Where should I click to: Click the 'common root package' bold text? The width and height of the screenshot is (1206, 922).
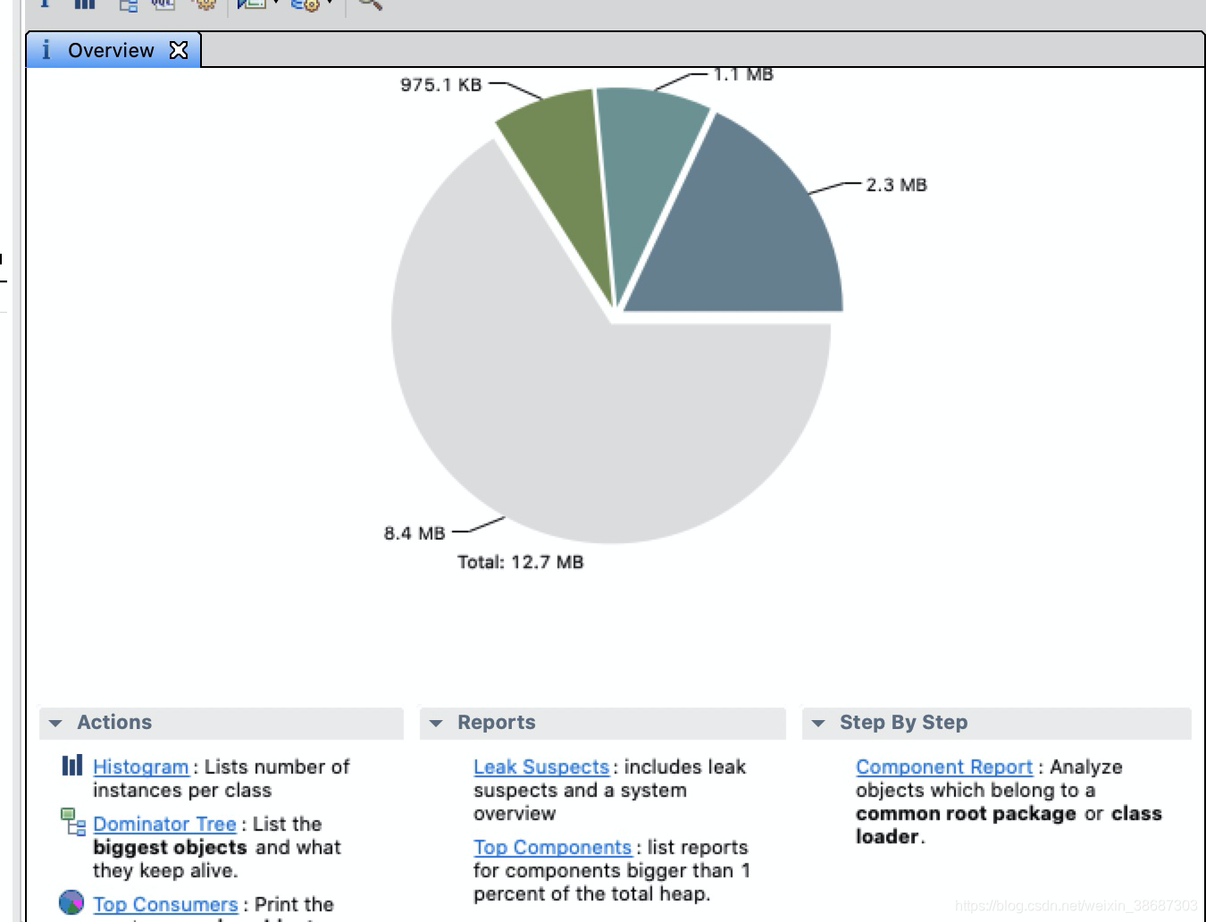click(966, 813)
